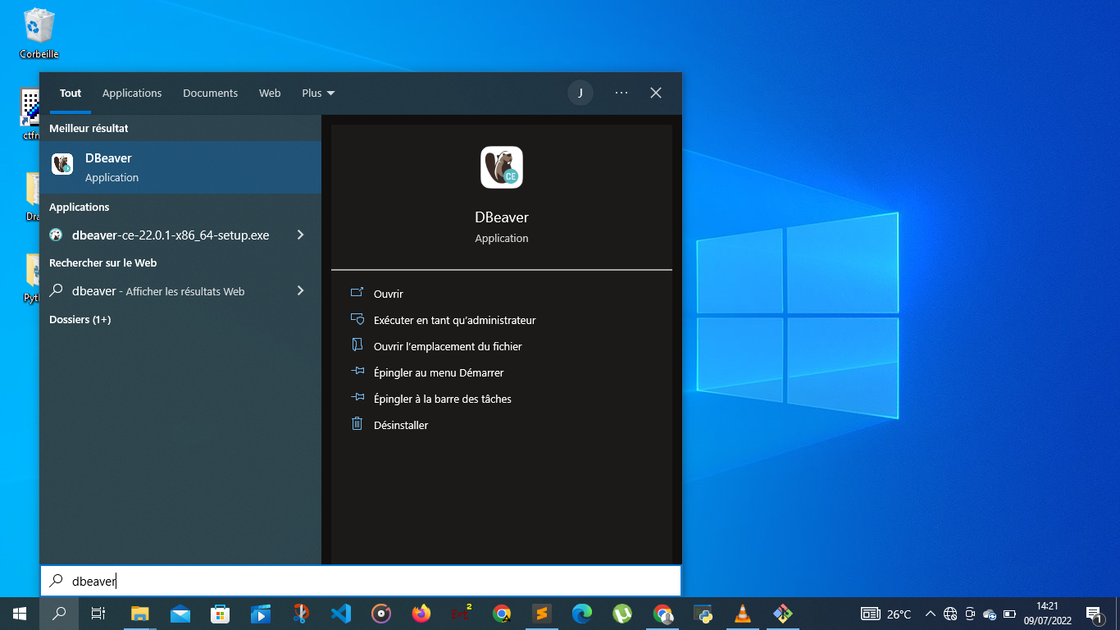Open the Mail app on taskbar
The image size is (1120, 630).
click(x=180, y=614)
